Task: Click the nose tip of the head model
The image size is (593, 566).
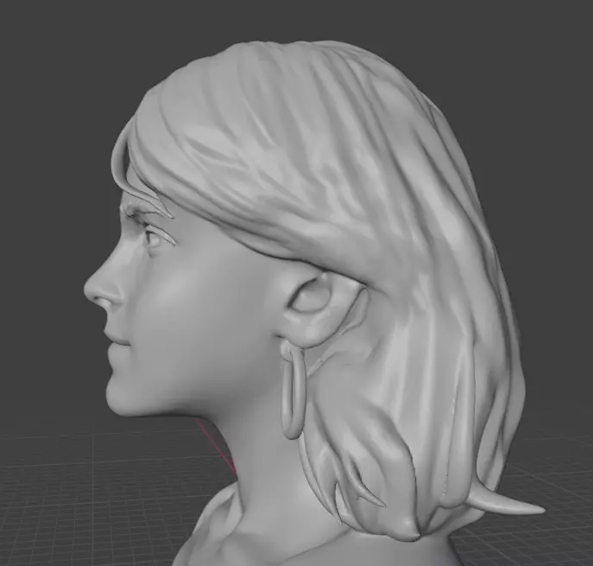Action: 90,289
